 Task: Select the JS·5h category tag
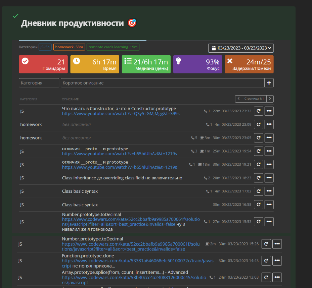tap(45, 47)
